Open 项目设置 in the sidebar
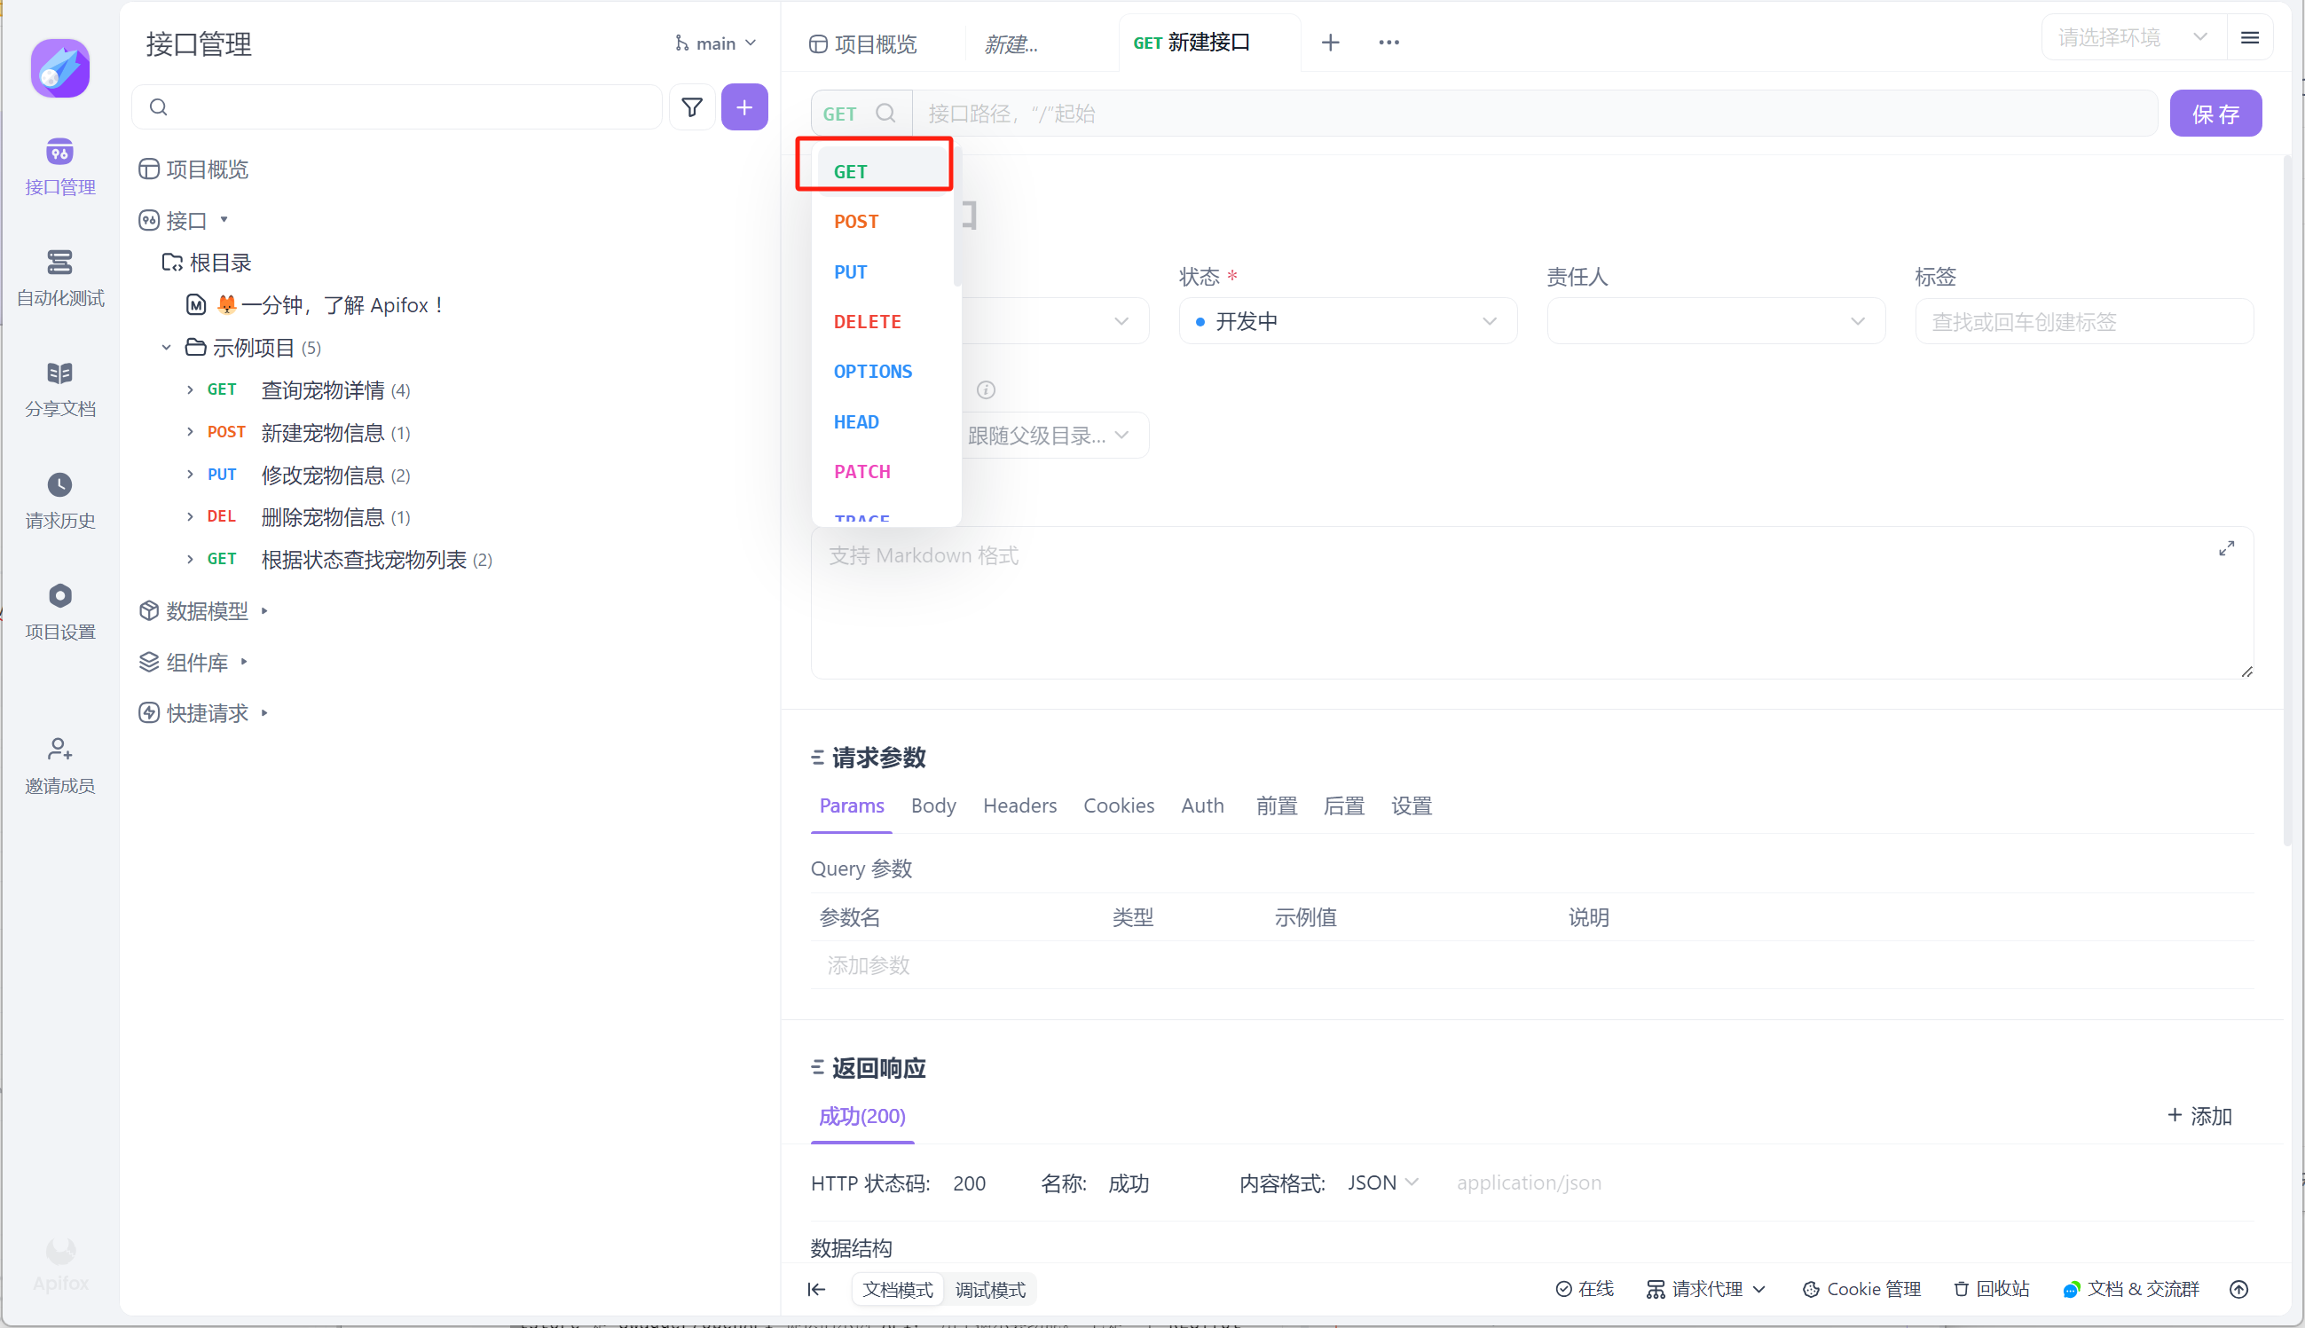This screenshot has width=2305, height=1328. tap(59, 596)
